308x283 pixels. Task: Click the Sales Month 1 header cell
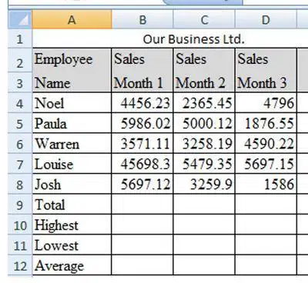[142, 70]
